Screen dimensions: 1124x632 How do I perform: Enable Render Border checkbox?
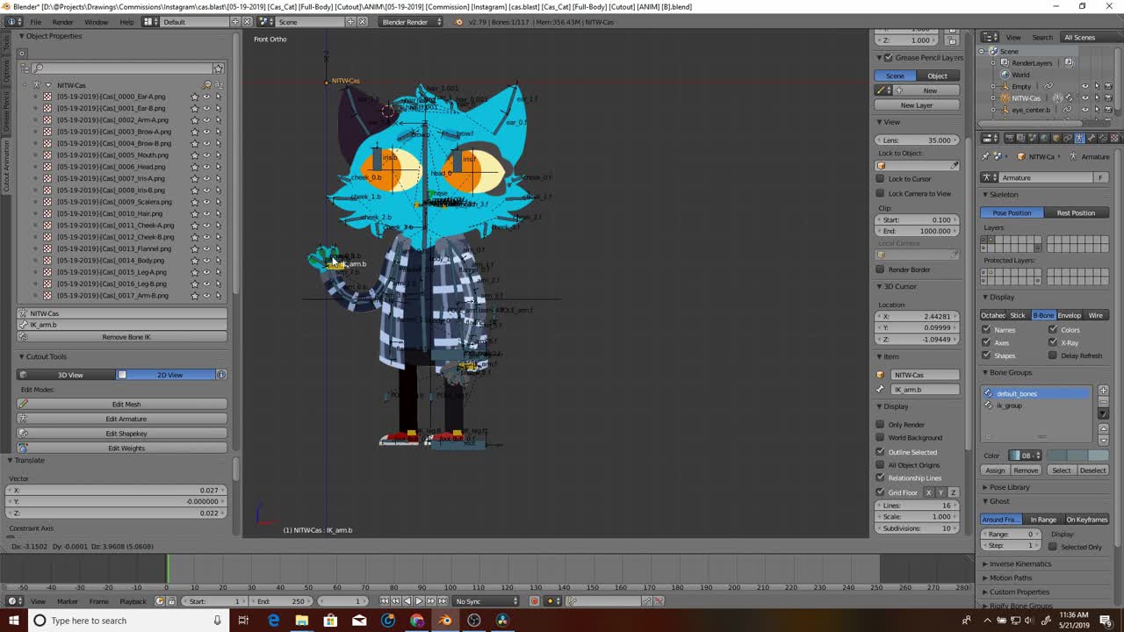(881, 269)
